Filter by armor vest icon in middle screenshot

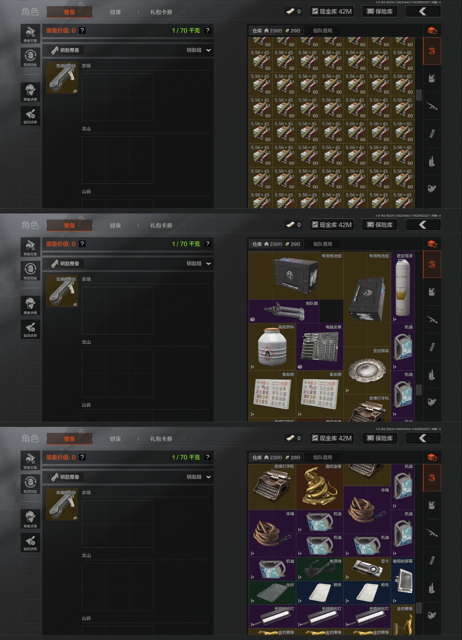click(432, 291)
